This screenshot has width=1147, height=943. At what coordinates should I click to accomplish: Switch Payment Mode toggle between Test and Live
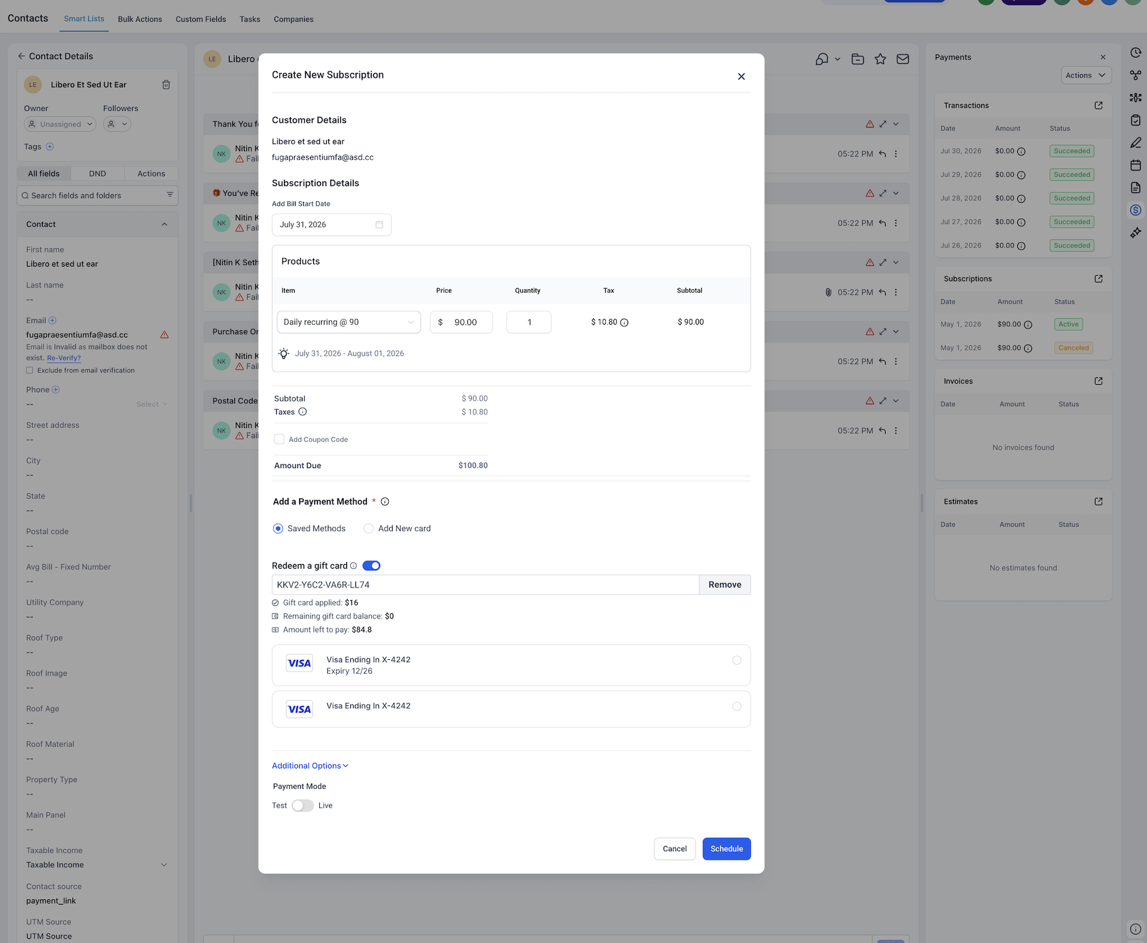coord(303,806)
